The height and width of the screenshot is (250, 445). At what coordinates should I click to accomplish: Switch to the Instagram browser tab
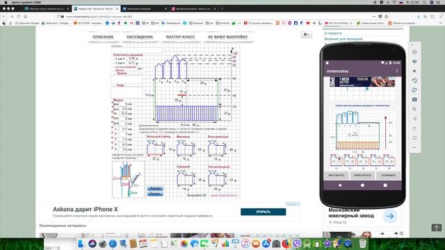point(193,9)
